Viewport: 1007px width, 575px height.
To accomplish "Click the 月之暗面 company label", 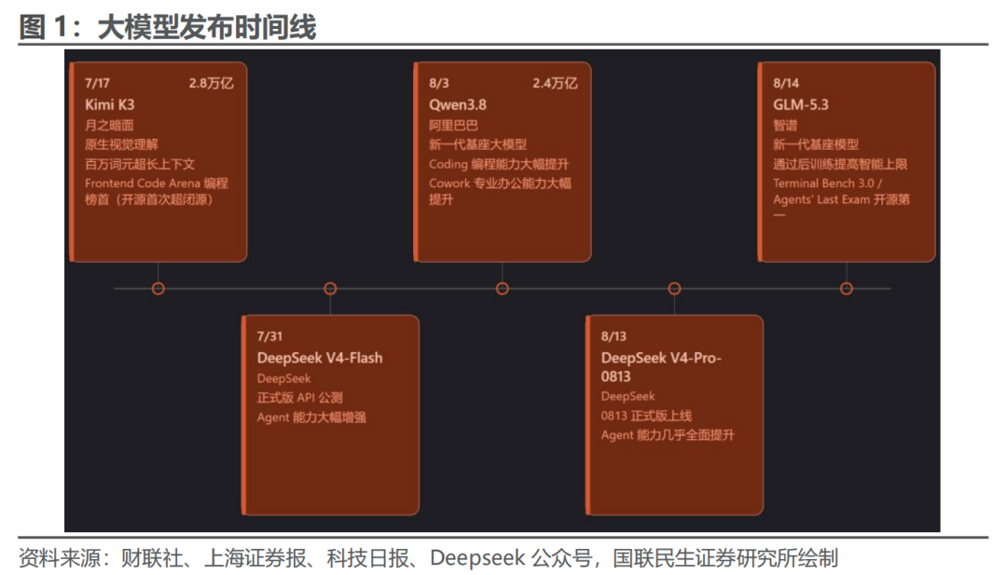I will pos(109,125).
